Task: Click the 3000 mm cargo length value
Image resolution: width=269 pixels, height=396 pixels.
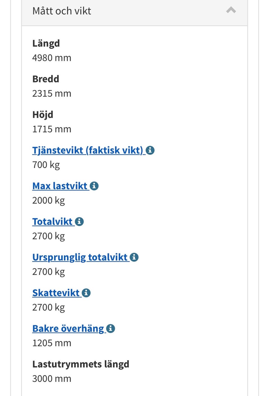Action: (52, 379)
